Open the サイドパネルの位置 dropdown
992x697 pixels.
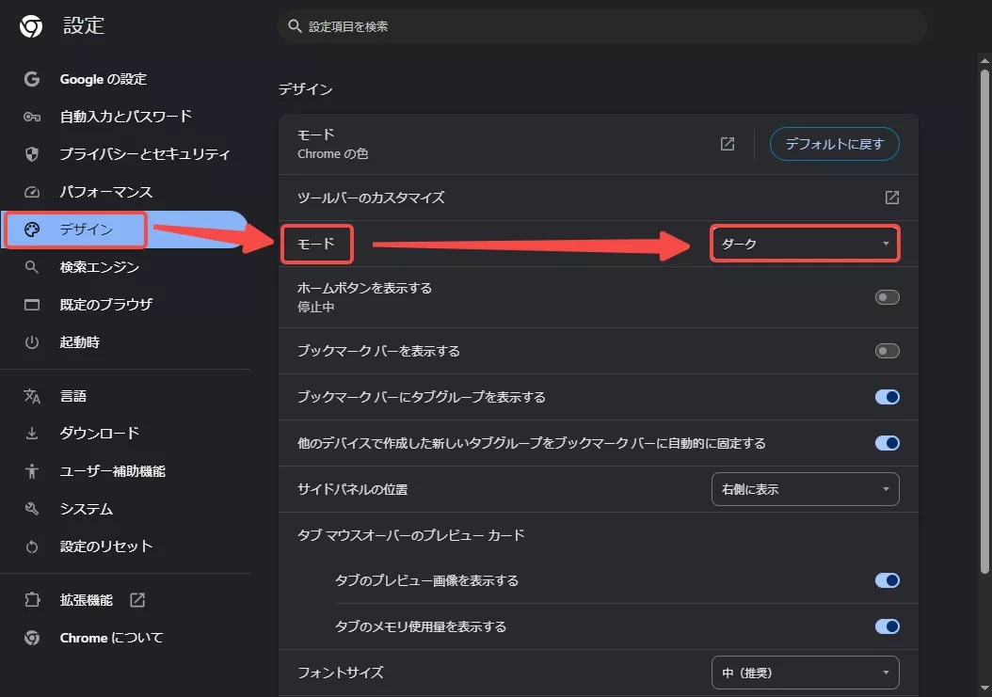pos(805,489)
